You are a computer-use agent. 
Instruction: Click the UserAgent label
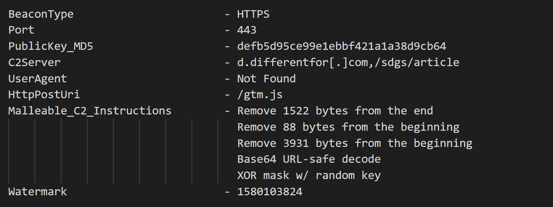(37, 79)
